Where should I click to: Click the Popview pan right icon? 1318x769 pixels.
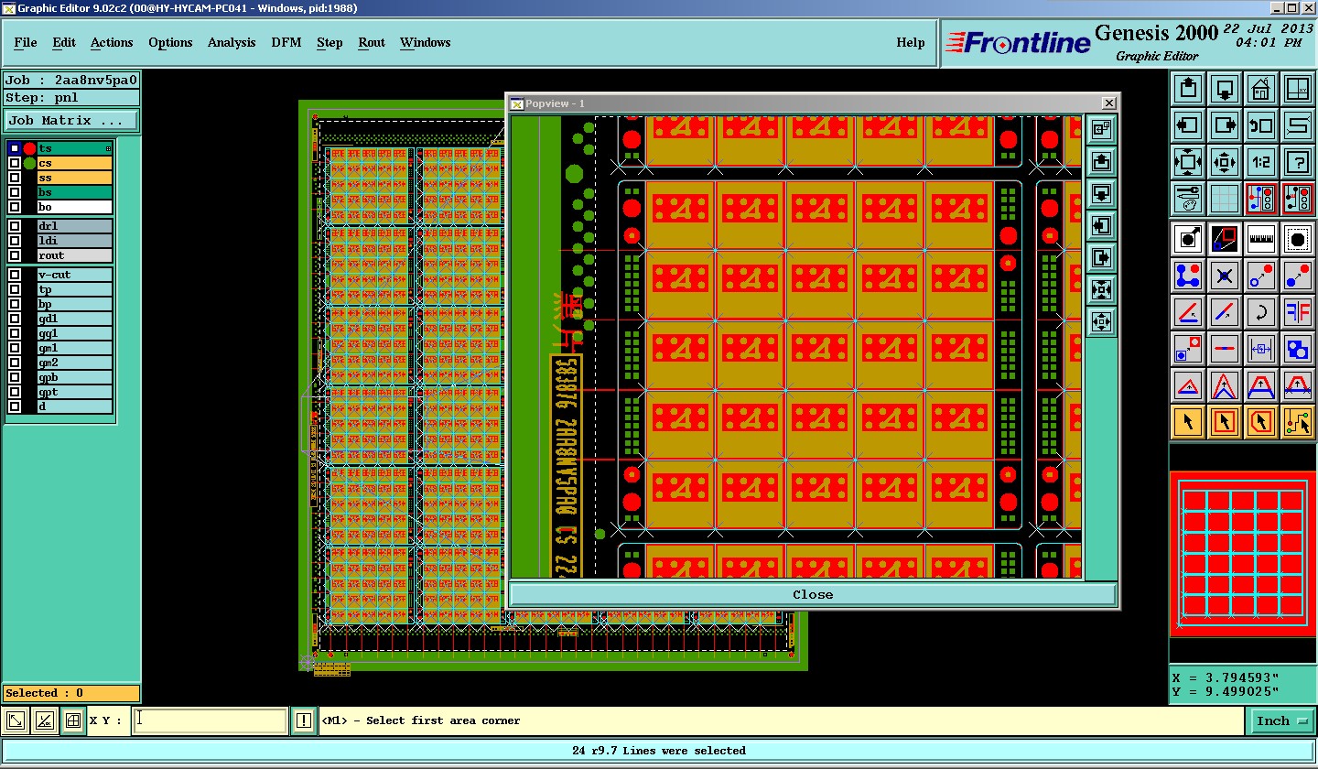coord(1102,257)
